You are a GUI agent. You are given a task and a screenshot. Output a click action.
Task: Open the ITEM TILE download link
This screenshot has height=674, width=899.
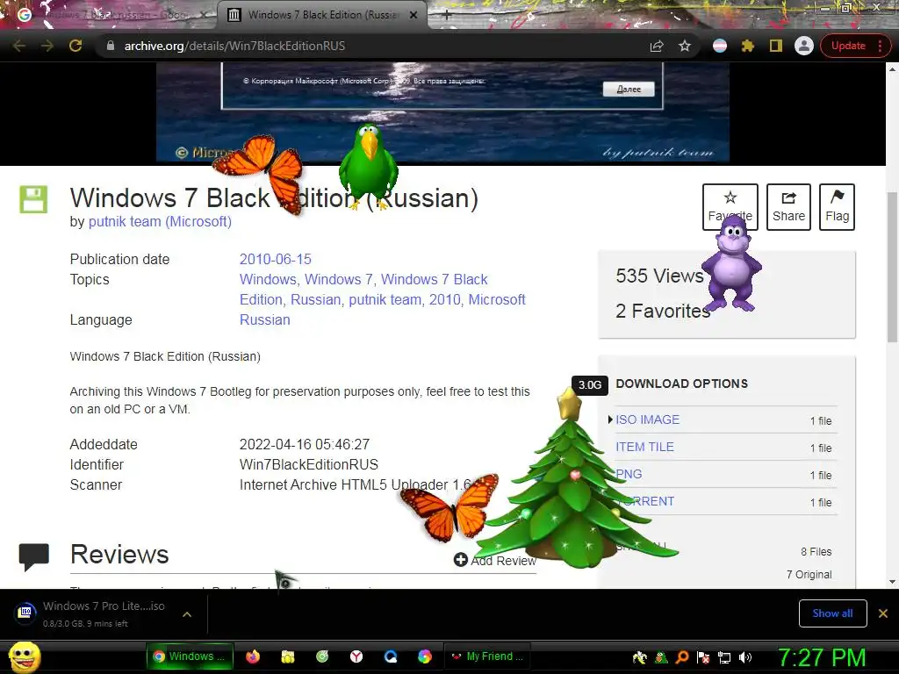(644, 447)
